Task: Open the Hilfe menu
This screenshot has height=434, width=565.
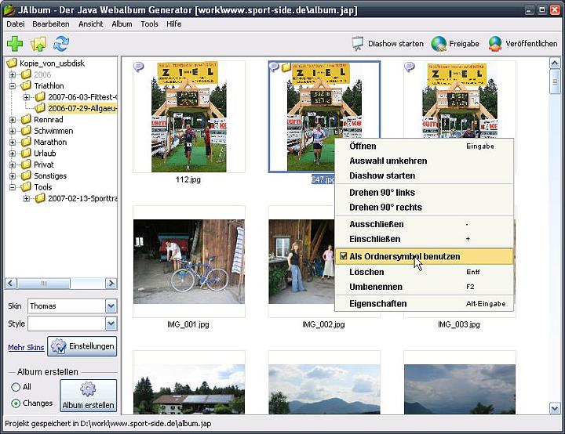Action: coord(174,24)
